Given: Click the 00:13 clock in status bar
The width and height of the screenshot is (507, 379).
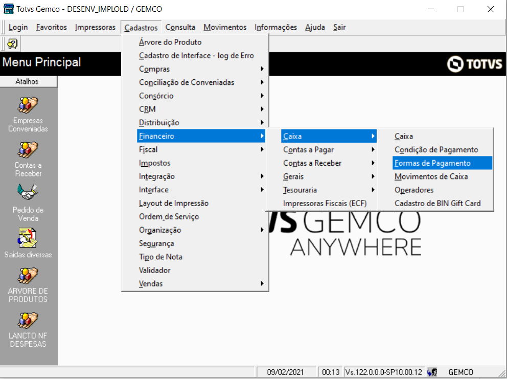Looking at the screenshot, I should pos(331,372).
